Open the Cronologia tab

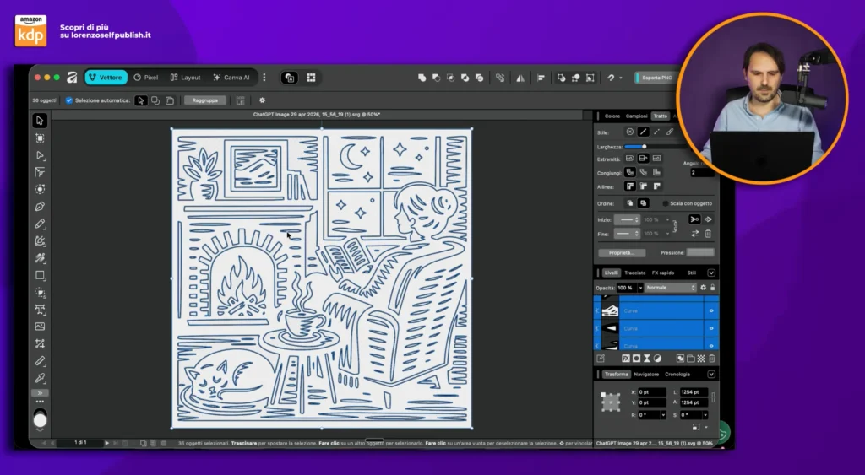[677, 374]
